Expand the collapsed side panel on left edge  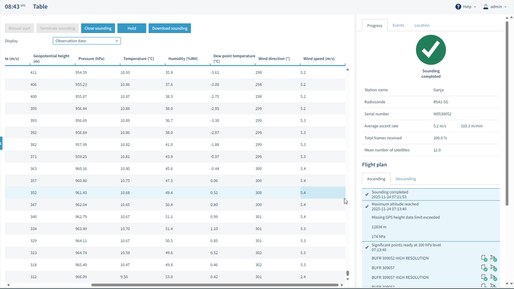(x=1, y=143)
